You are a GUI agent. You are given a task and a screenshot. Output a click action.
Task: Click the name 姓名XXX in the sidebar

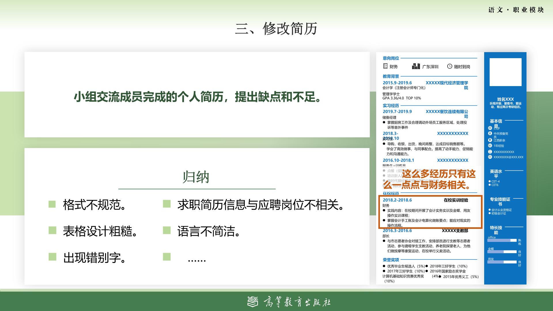click(x=505, y=99)
